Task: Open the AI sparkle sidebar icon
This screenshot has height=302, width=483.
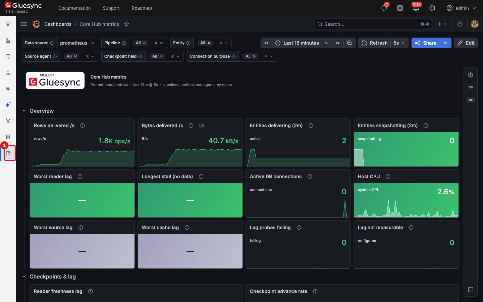Action: click(x=8, y=105)
